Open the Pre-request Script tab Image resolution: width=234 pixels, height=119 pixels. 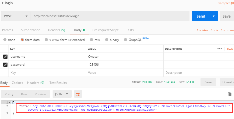(x=105, y=30)
